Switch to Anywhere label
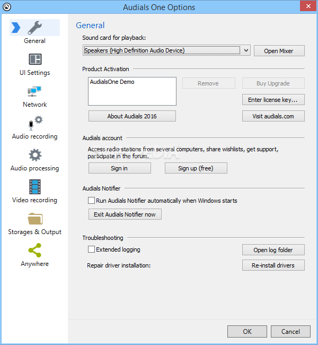The width and height of the screenshot is (318, 345). (x=35, y=264)
